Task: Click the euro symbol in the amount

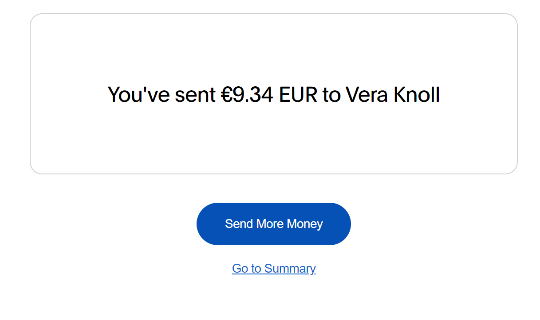Action: pyautogui.click(x=227, y=95)
